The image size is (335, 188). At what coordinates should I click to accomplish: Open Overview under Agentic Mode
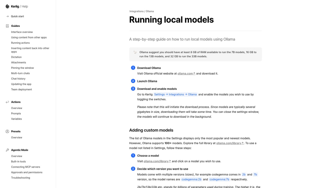point(16,156)
